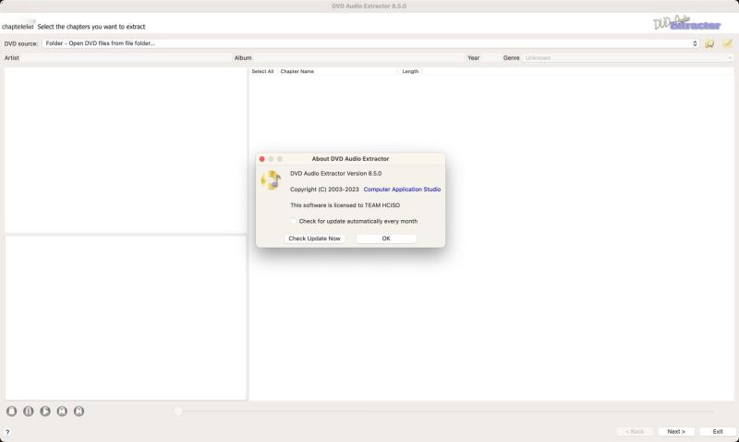
Task: Click the Pause playback button
Action: (29, 411)
